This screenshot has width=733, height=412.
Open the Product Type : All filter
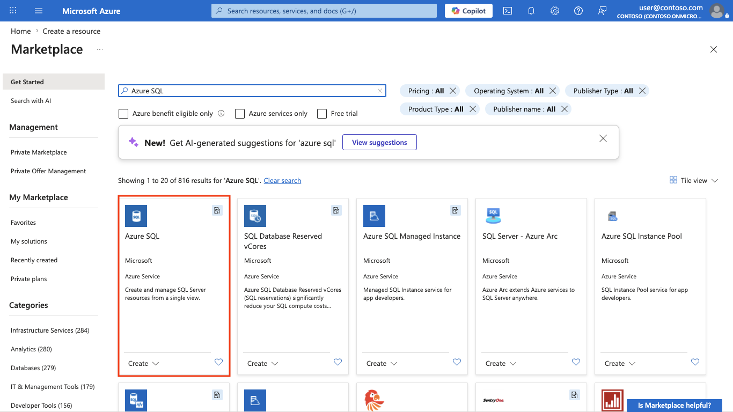pos(436,109)
